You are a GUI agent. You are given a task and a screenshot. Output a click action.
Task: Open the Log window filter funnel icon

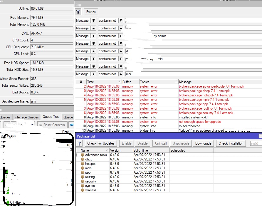78,12
